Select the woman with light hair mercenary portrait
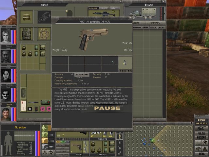Screen dimensions: 209x157 click(6, 37)
